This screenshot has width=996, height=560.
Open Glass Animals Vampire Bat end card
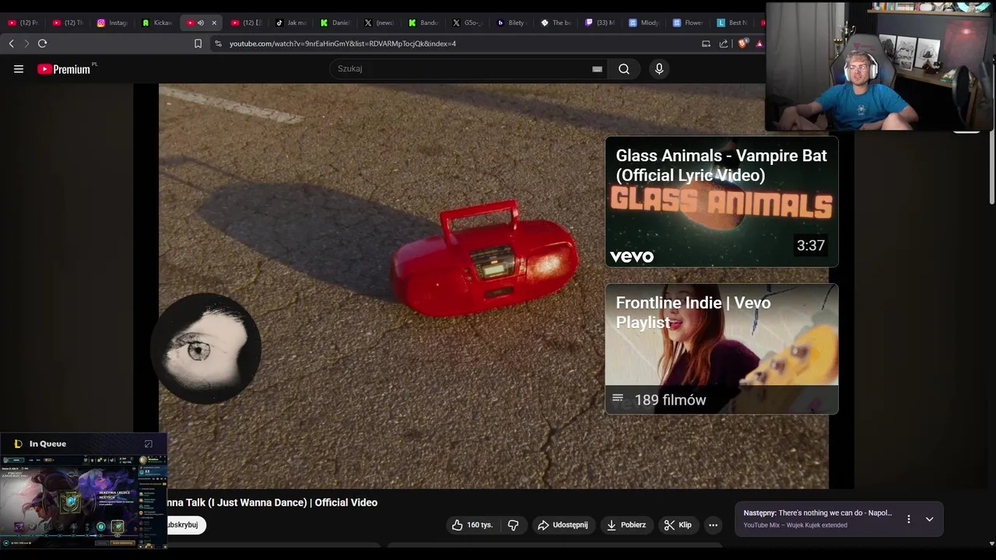722,202
